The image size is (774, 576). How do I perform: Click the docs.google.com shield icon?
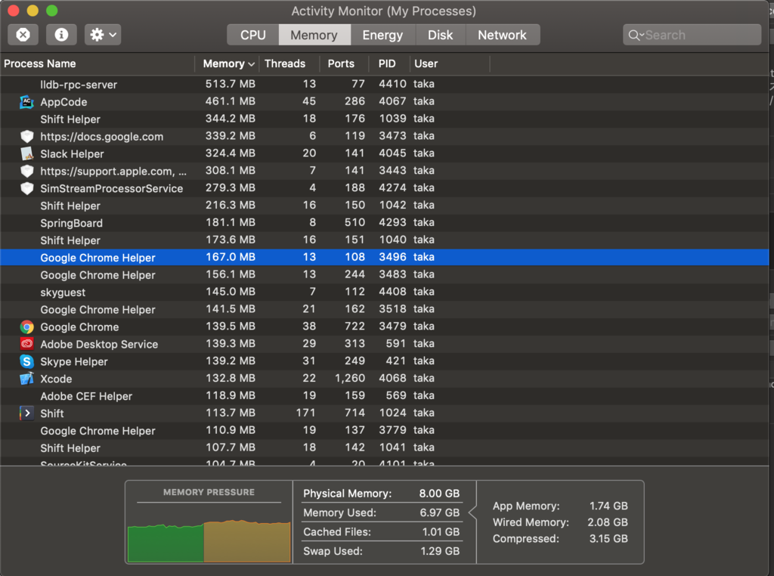(x=26, y=137)
